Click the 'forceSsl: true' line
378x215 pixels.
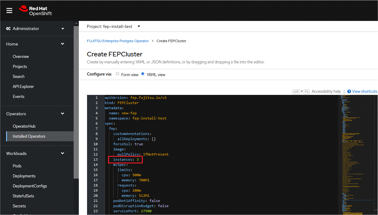(x=128, y=144)
